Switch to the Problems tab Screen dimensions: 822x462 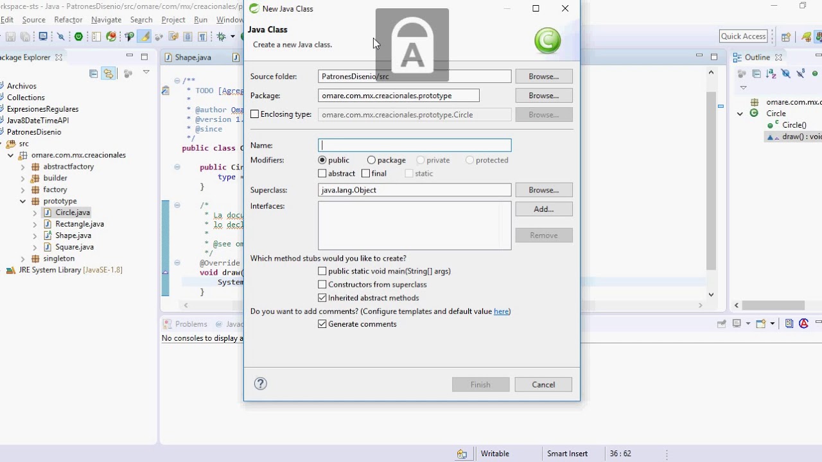[x=191, y=324]
